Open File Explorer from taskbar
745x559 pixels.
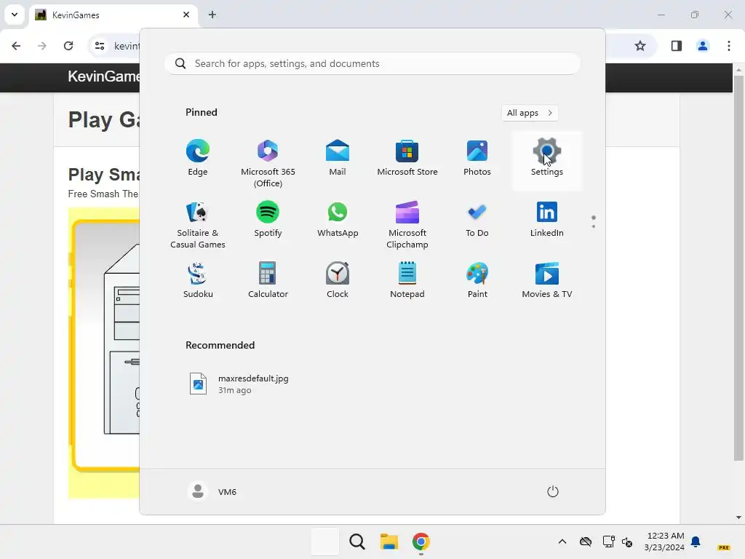pyautogui.click(x=389, y=542)
